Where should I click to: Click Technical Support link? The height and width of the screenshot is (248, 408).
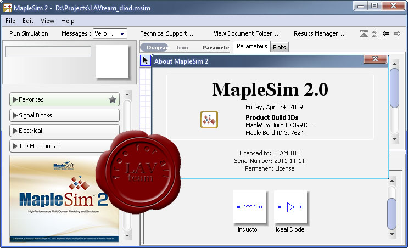point(167,33)
